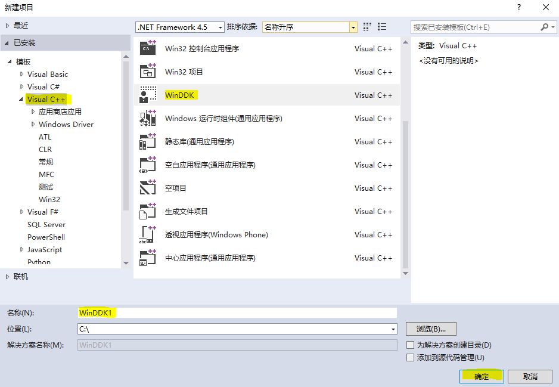Open the 排序依据 名称升序 dropdown
559x387 pixels.
pos(309,27)
